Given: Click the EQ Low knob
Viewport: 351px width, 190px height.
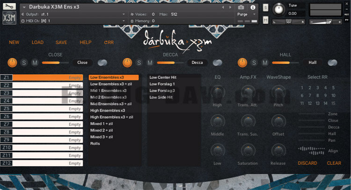Looking at the screenshot, I should tap(218, 150).
